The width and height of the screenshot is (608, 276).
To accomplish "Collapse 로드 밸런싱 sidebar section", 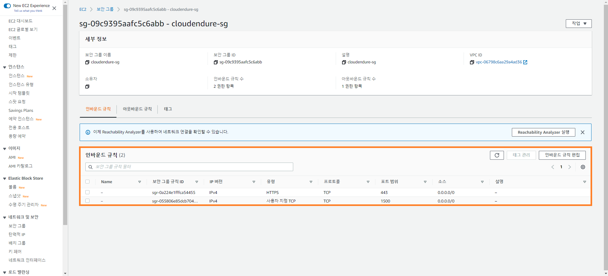I will pyautogui.click(x=4, y=273).
